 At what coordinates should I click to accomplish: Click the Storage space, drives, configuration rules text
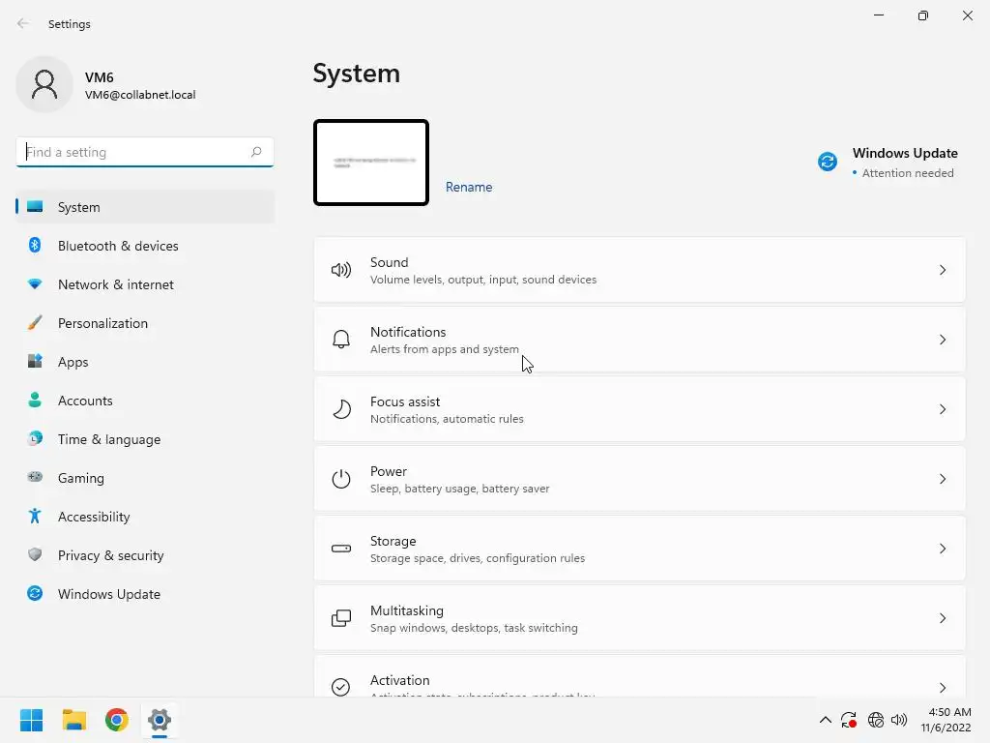click(478, 558)
